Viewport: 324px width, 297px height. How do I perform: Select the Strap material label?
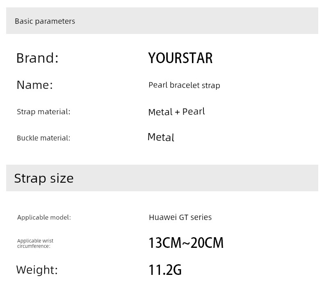pos(43,112)
